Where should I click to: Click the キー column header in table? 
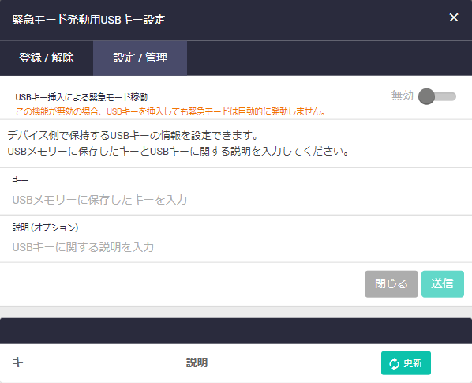pos(23,362)
